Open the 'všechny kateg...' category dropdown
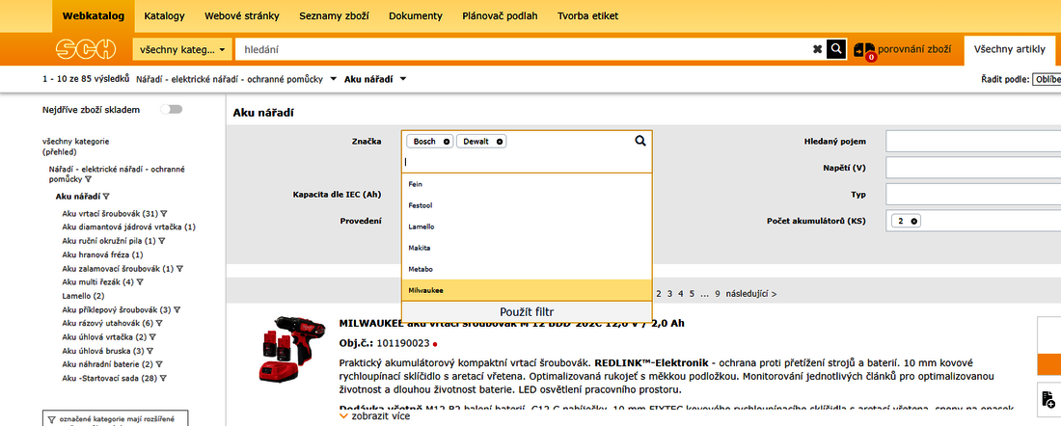Screen dimensions: 1061x426 tap(182, 49)
